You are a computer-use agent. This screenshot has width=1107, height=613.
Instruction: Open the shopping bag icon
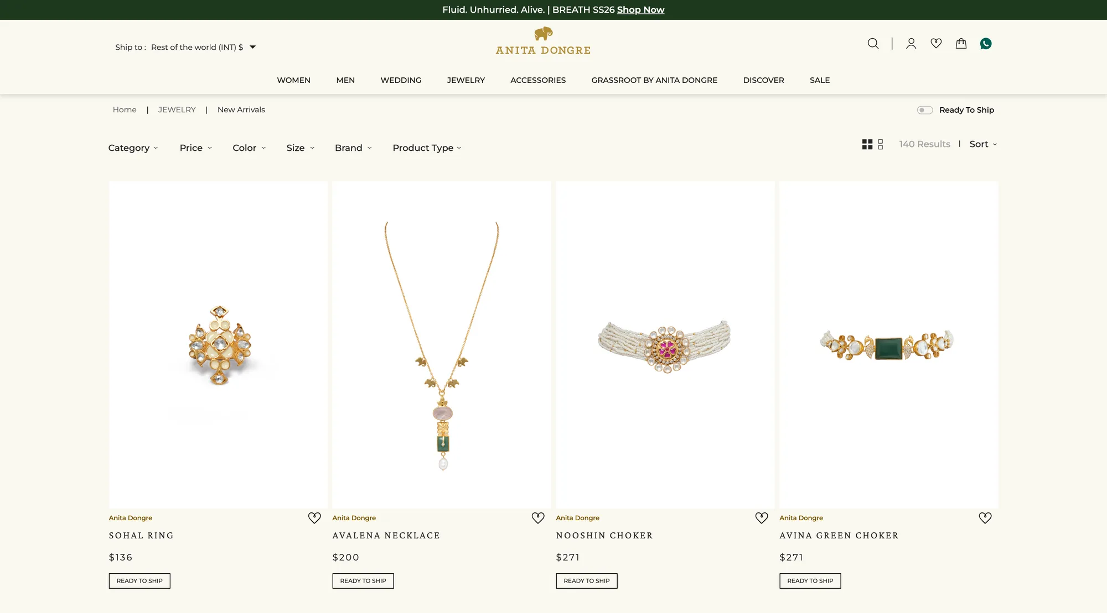click(961, 43)
